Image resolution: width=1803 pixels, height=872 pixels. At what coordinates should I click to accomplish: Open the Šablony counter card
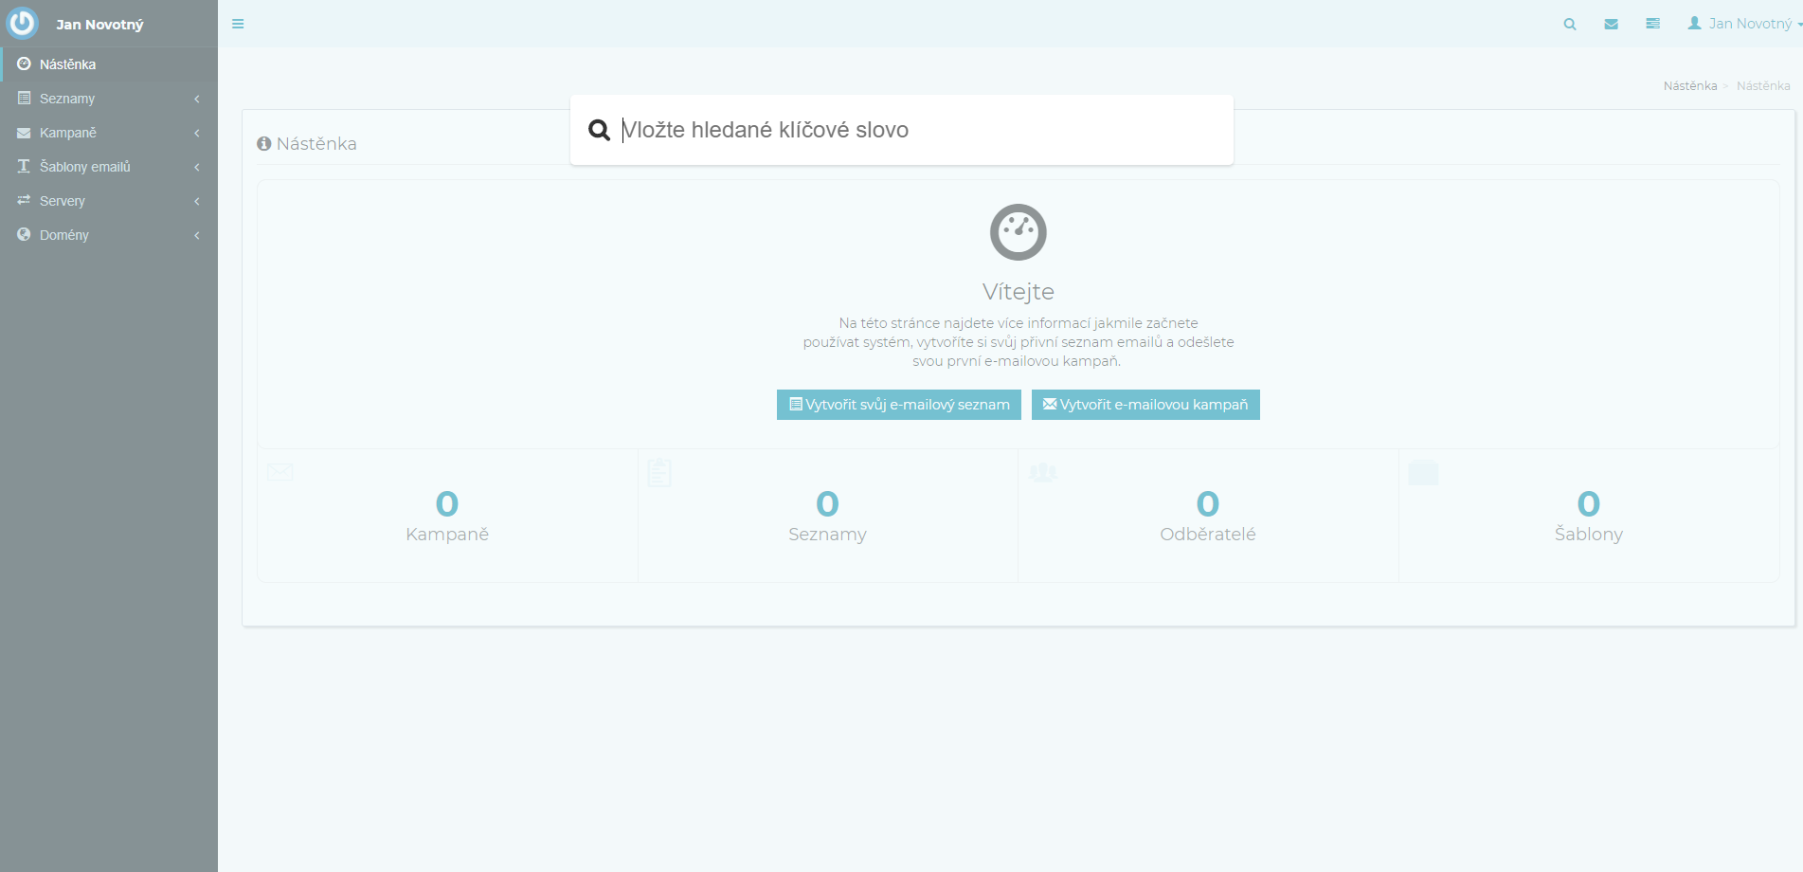(1589, 516)
